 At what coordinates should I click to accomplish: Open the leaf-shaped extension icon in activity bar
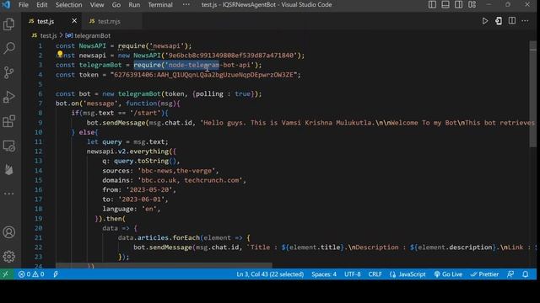pyautogui.click(x=9, y=170)
